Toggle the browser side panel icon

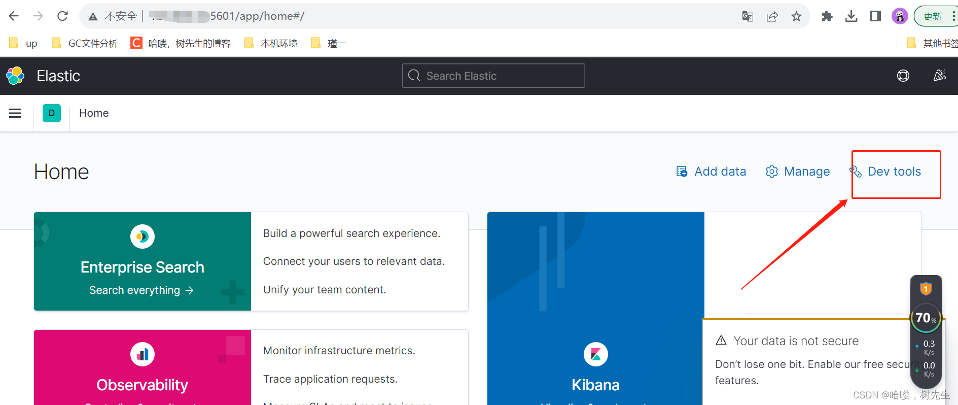pyautogui.click(x=875, y=16)
